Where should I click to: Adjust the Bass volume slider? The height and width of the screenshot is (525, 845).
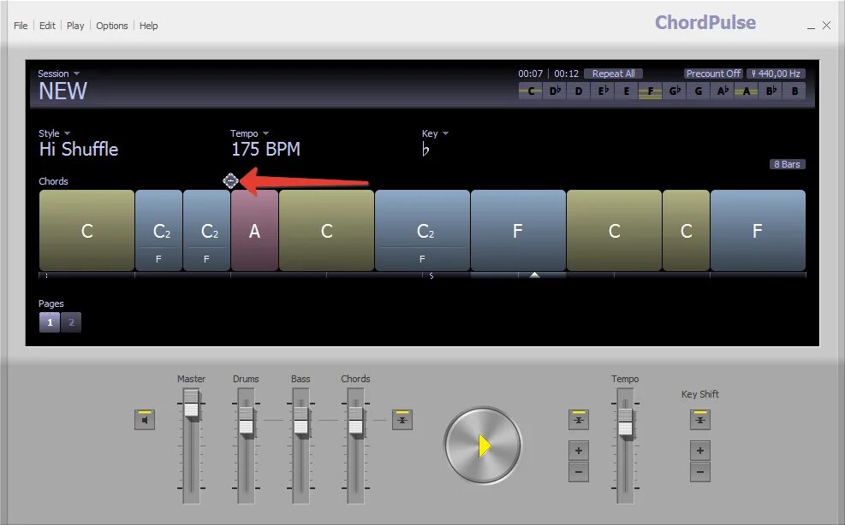click(301, 421)
